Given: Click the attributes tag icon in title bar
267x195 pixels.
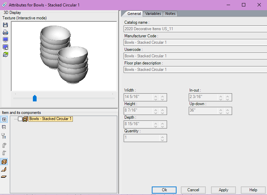Looking at the screenshot, I should tap(4, 5).
